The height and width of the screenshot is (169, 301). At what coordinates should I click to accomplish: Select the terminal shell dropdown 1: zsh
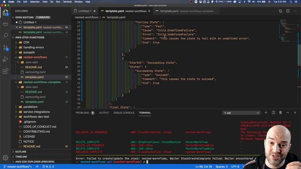point(241,113)
